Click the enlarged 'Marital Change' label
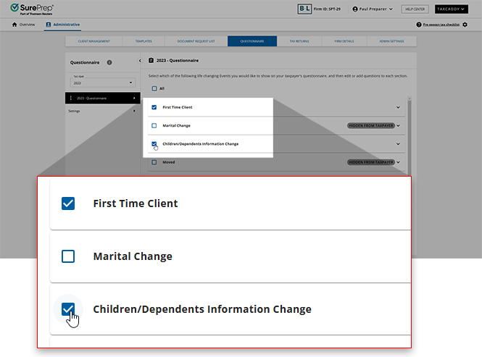482x357 pixels. [x=133, y=256]
